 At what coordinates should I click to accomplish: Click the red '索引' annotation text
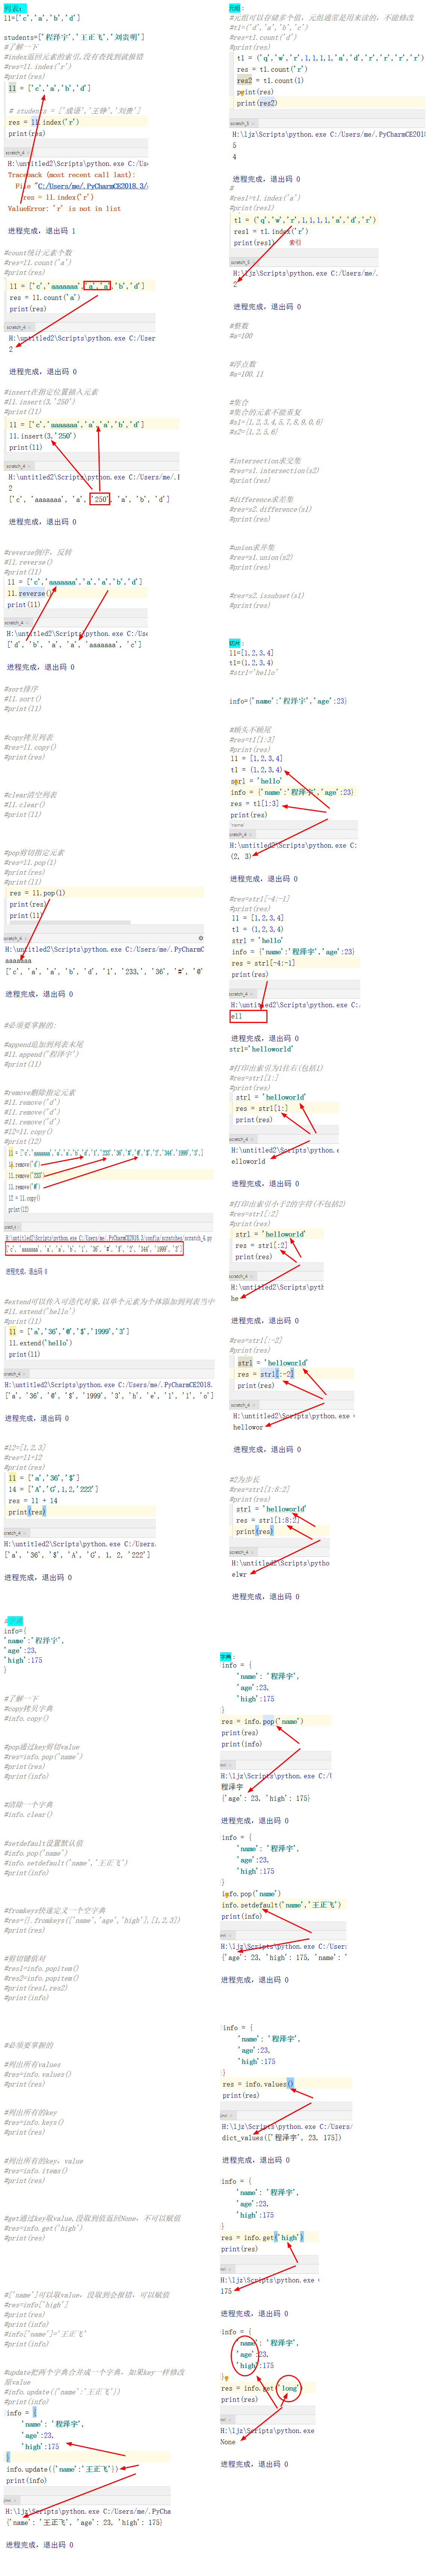click(295, 242)
